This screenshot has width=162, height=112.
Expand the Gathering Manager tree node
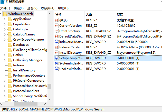click(5, 60)
